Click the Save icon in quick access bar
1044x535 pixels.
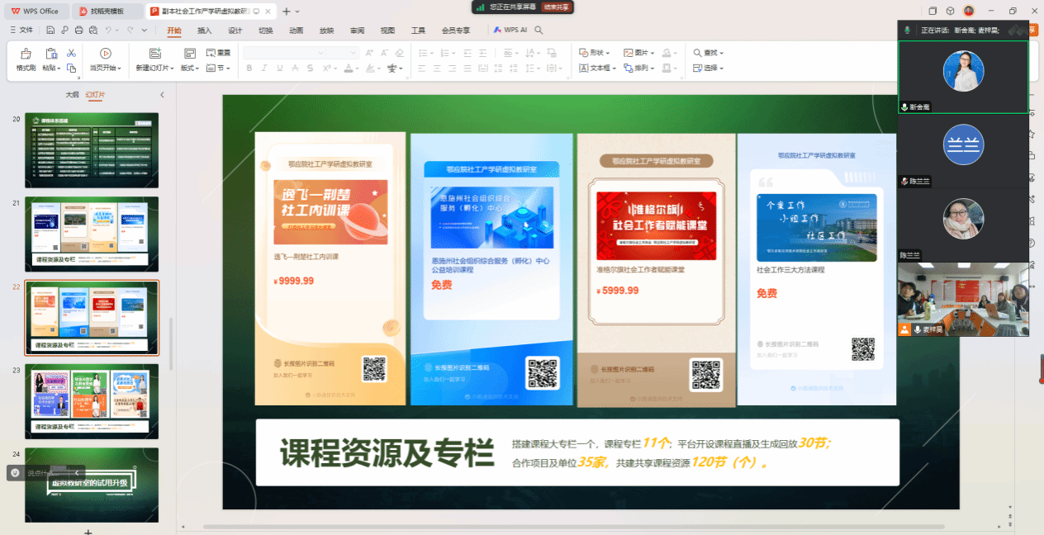(50, 31)
